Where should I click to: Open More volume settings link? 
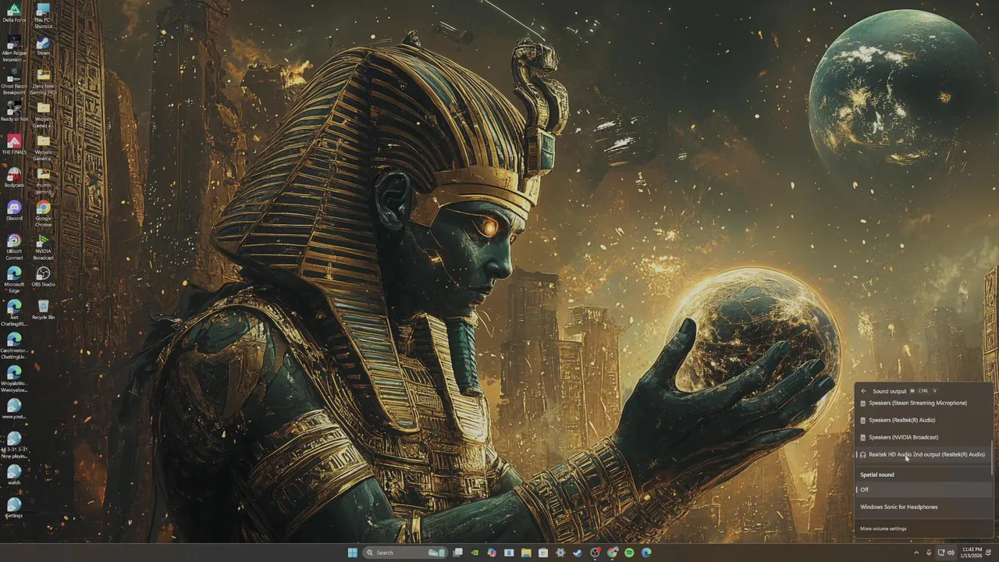pyautogui.click(x=883, y=528)
